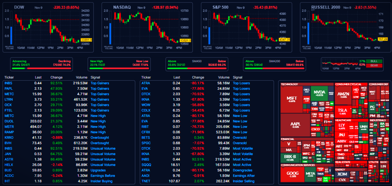The image size is (392, 186).
Task: Open the RAMP ticker link
Action: tap(9, 132)
